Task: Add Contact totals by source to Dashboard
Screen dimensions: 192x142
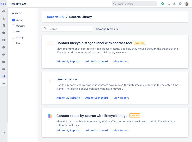Action: 96,130
